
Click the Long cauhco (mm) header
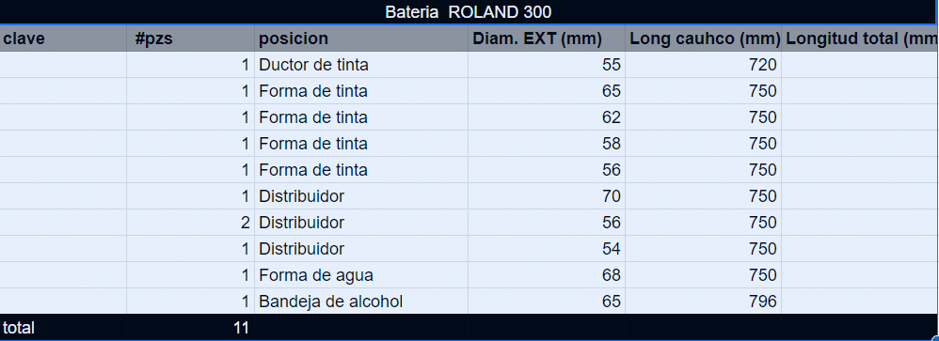click(703, 39)
